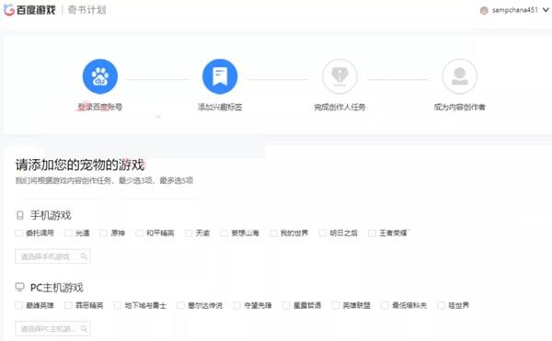Tick the 王者荣耀 checkbox
552x341 pixels.
(x=372, y=233)
